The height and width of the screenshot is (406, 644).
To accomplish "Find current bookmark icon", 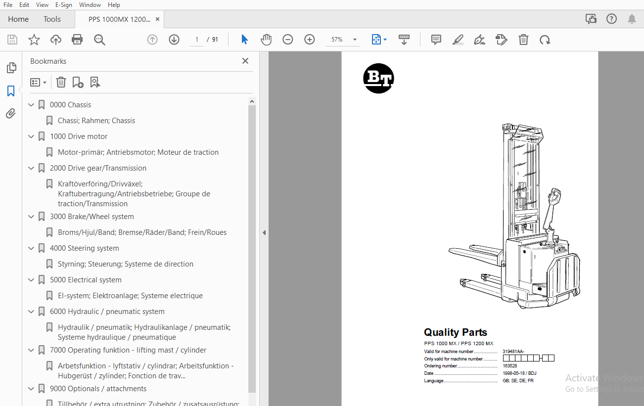I will point(95,82).
